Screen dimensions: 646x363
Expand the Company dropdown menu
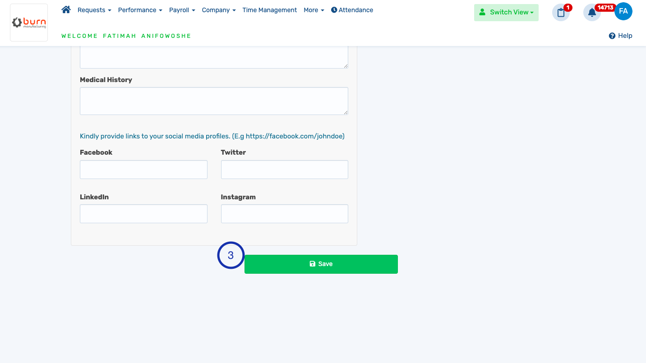pyautogui.click(x=219, y=10)
